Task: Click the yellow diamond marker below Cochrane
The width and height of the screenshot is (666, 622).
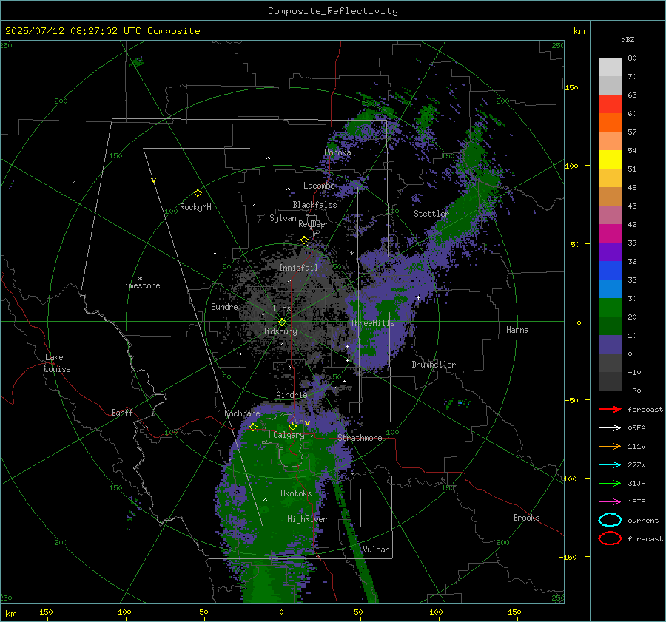Action: pyautogui.click(x=253, y=427)
